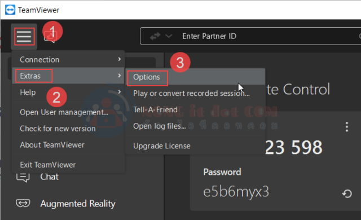
Task: Open the three-dot ID options menu
Action: point(347,127)
